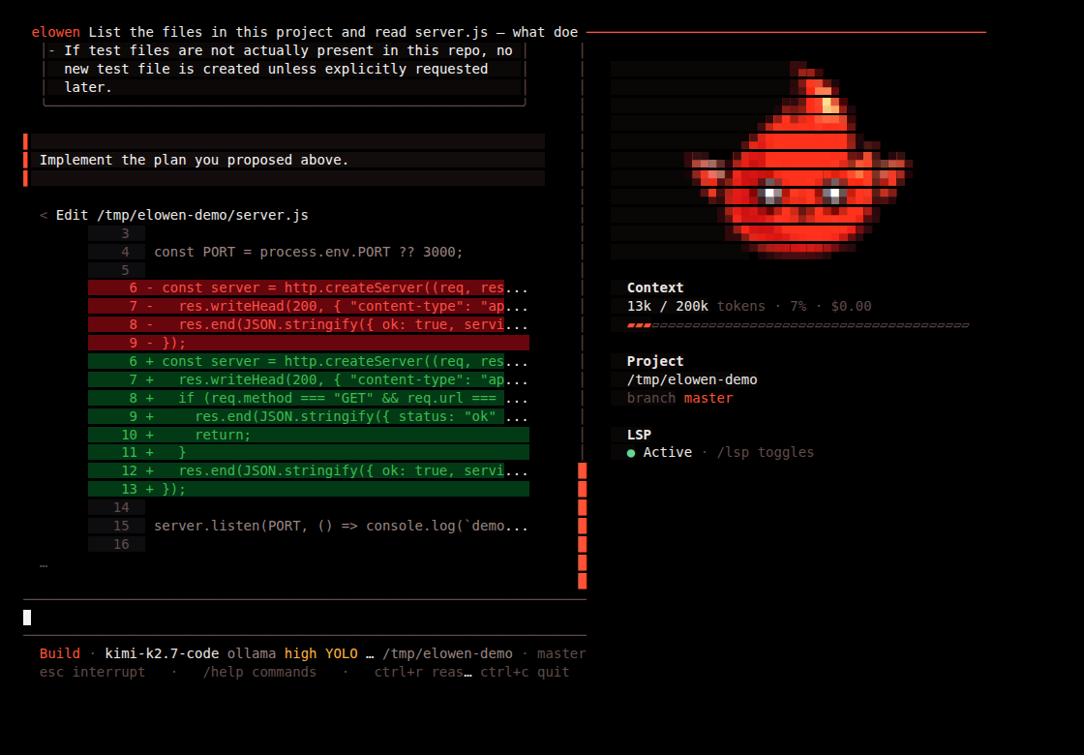This screenshot has height=755, width=1084.
Task: Click the ollama provider label
Action: click(x=252, y=653)
